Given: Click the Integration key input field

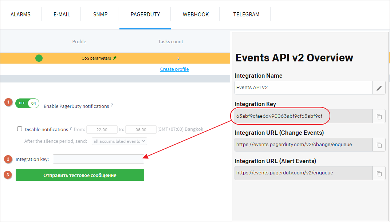Looking at the screenshot, I should (x=98, y=159).
